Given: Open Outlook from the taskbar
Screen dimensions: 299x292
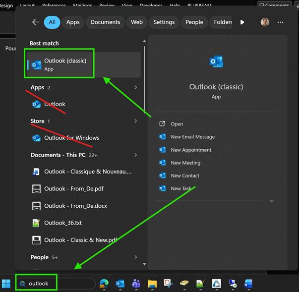Looking at the screenshot, I should pyautogui.click(x=120, y=284).
